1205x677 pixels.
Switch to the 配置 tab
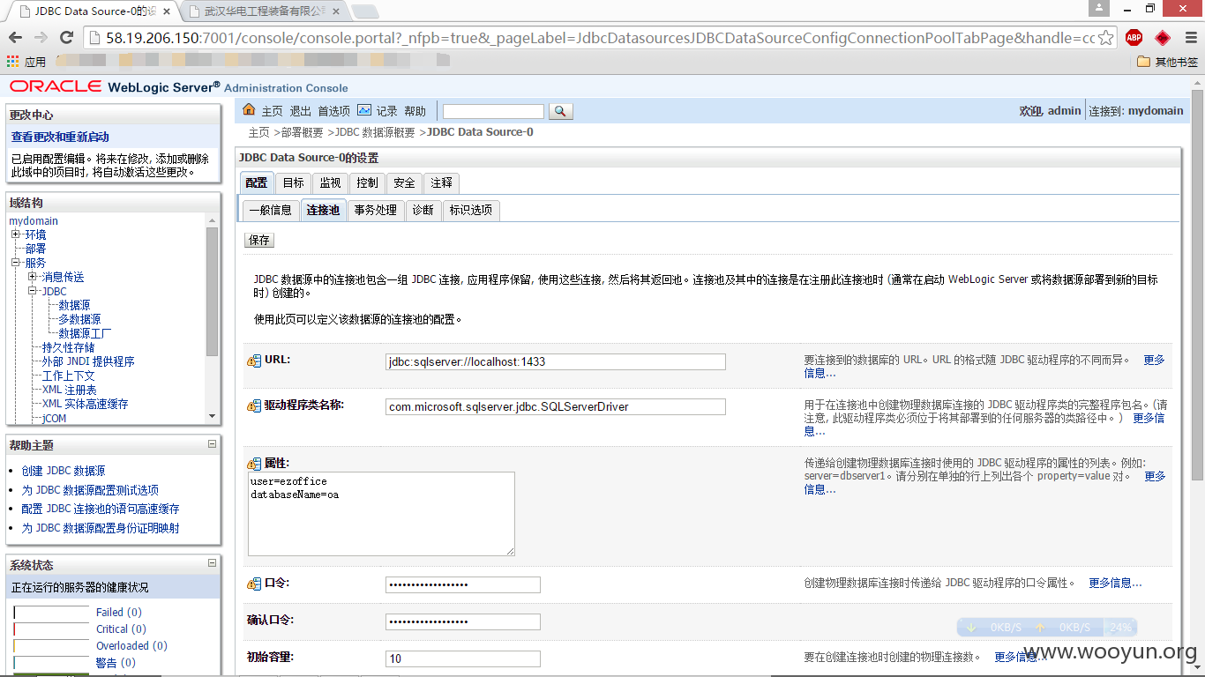click(257, 182)
